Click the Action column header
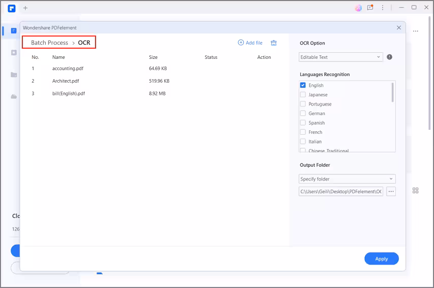 [264, 57]
